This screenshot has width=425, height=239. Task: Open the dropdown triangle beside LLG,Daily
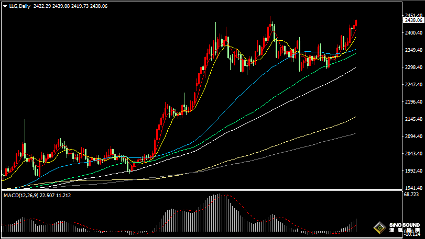(5, 6)
